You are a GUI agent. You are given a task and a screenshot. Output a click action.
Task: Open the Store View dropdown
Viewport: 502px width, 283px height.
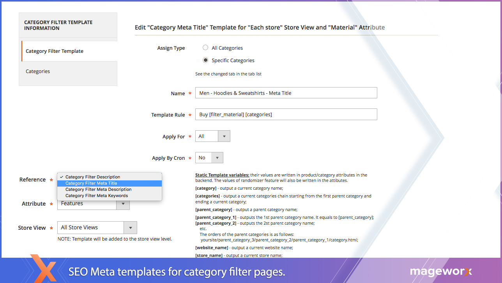click(97, 227)
